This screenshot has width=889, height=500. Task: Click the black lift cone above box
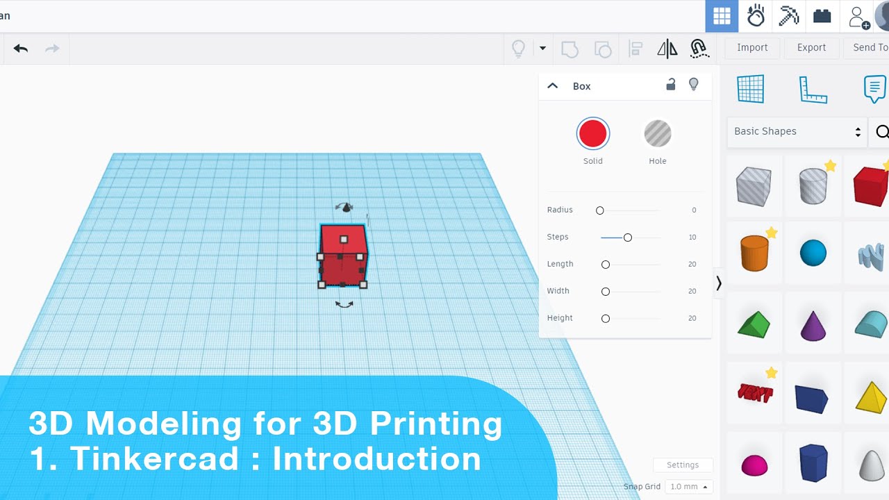coord(346,207)
